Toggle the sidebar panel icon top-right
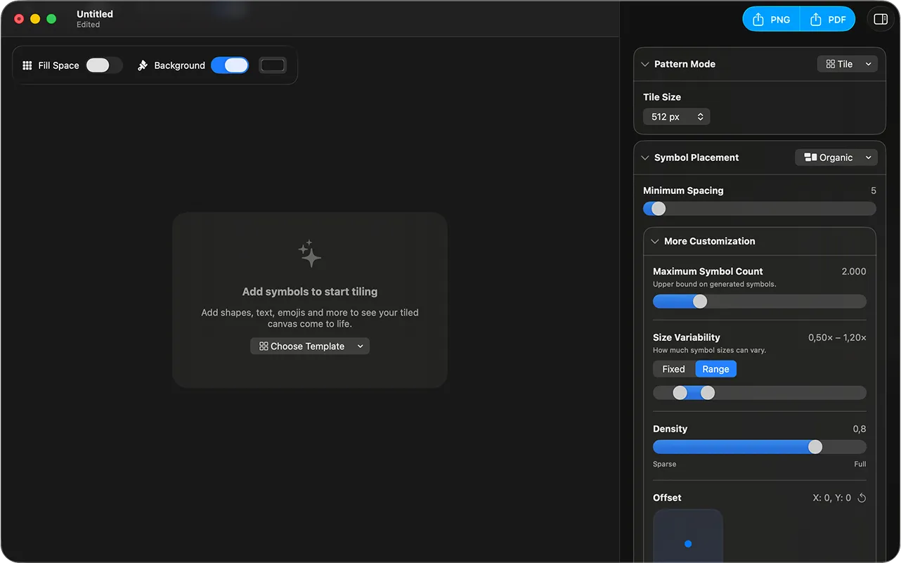901x563 pixels. [880, 19]
